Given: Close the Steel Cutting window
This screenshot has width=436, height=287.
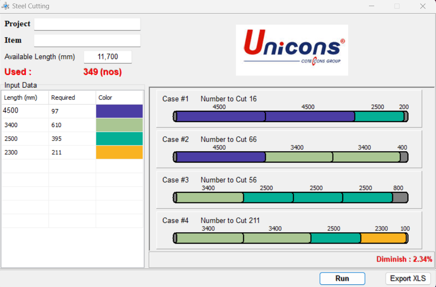Looking at the screenshot, I should tap(423, 6).
